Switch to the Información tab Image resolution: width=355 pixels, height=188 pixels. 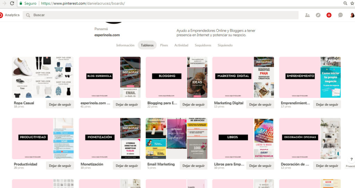point(125,45)
